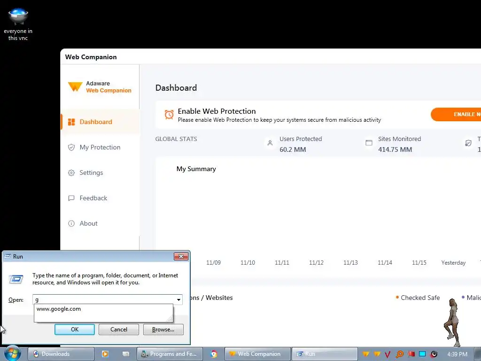
Task: Click the orange alarm clock icon
Action: coord(169,115)
